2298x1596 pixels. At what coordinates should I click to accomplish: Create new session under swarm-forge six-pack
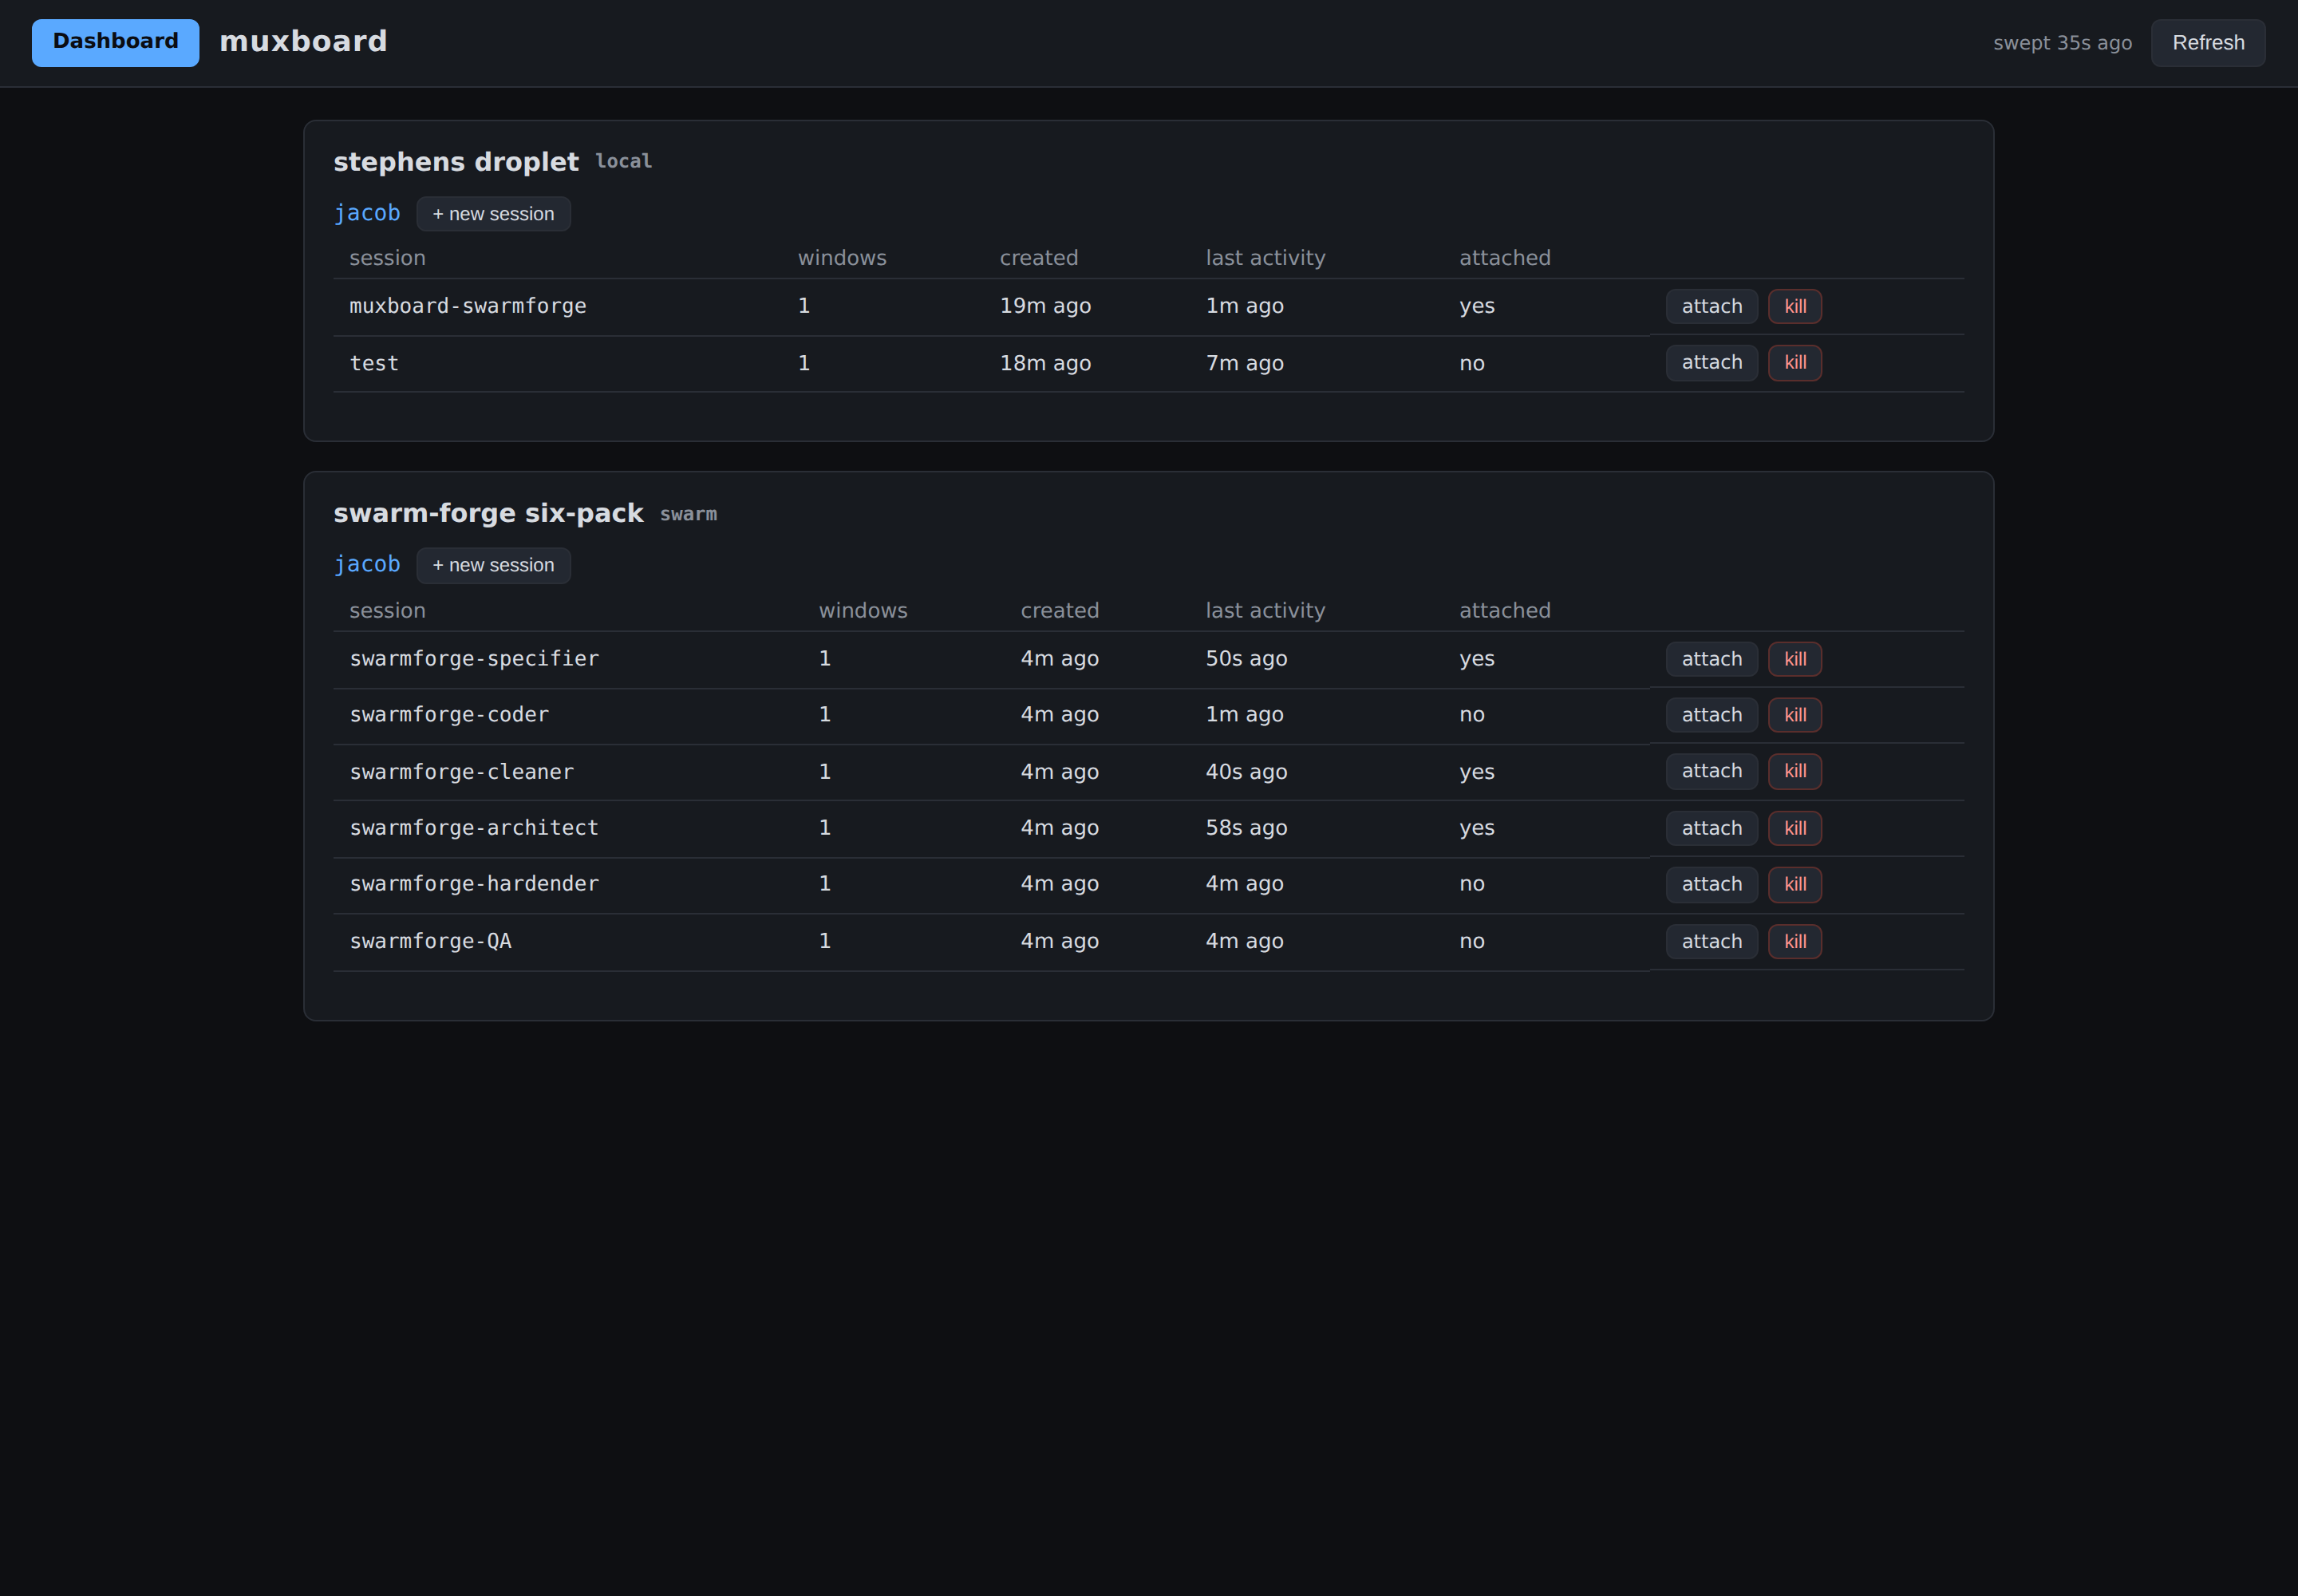click(x=493, y=565)
